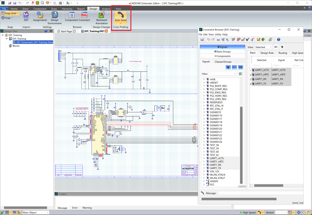The height and width of the screenshot is (215, 312).
Task: Switch to the Classes/Groups tab
Action: tap(223, 62)
